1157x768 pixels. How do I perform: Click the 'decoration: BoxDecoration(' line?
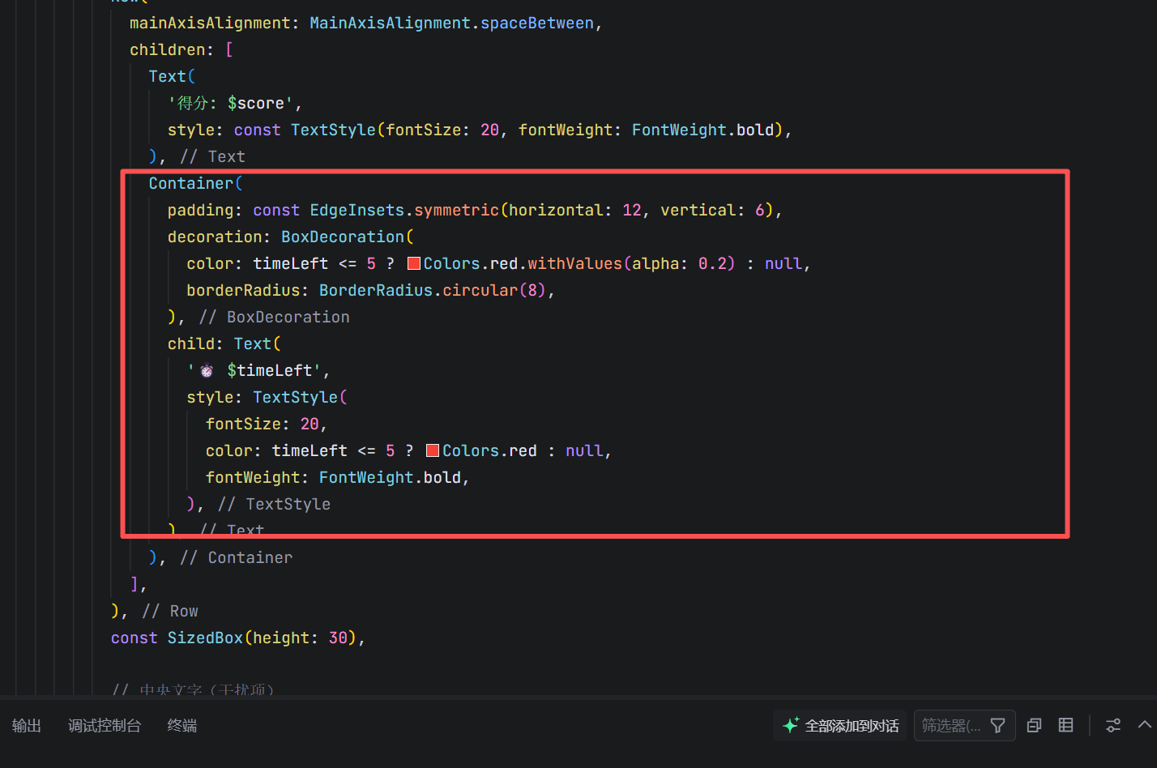click(x=291, y=237)
